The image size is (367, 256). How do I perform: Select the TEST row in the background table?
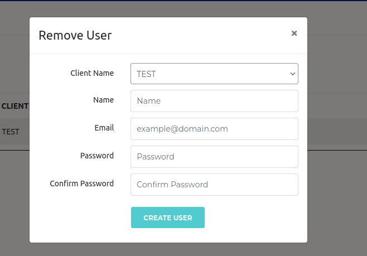point(11,132)
